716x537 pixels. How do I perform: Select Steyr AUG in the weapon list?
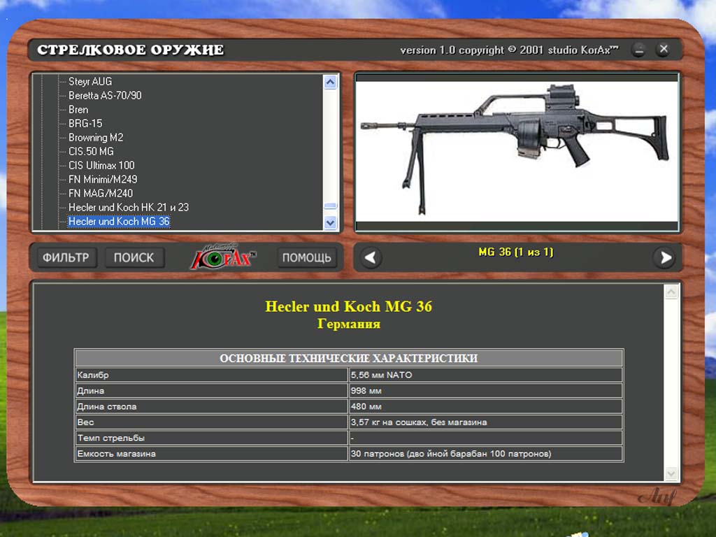click(x=90, y=82)
